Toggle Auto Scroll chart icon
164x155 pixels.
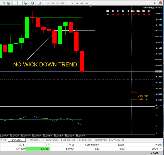click(x=15, y=3)
